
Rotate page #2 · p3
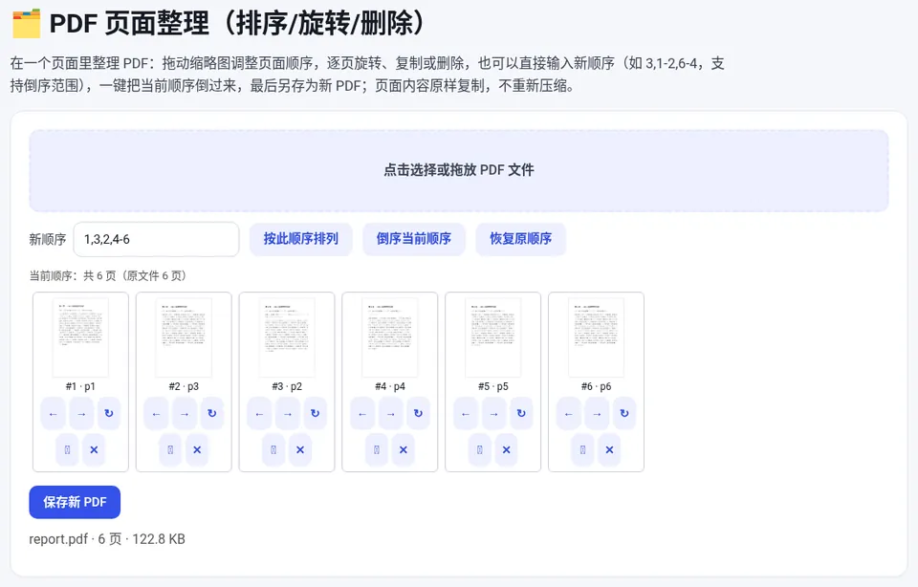(212, 414)
